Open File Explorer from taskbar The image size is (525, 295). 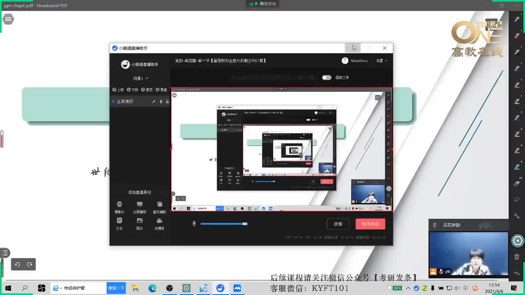[135, 288]
